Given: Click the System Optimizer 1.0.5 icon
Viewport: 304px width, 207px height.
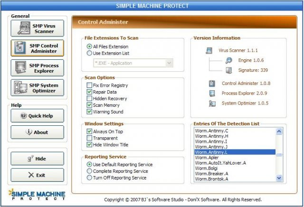Looking at the screenshot, I should [212, 103].
